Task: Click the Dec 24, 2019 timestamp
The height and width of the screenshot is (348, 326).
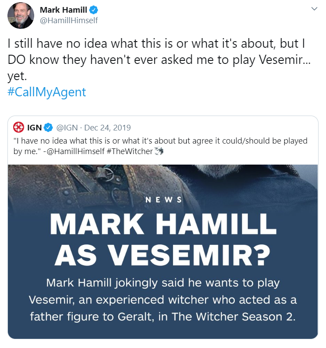Action: 107,128
